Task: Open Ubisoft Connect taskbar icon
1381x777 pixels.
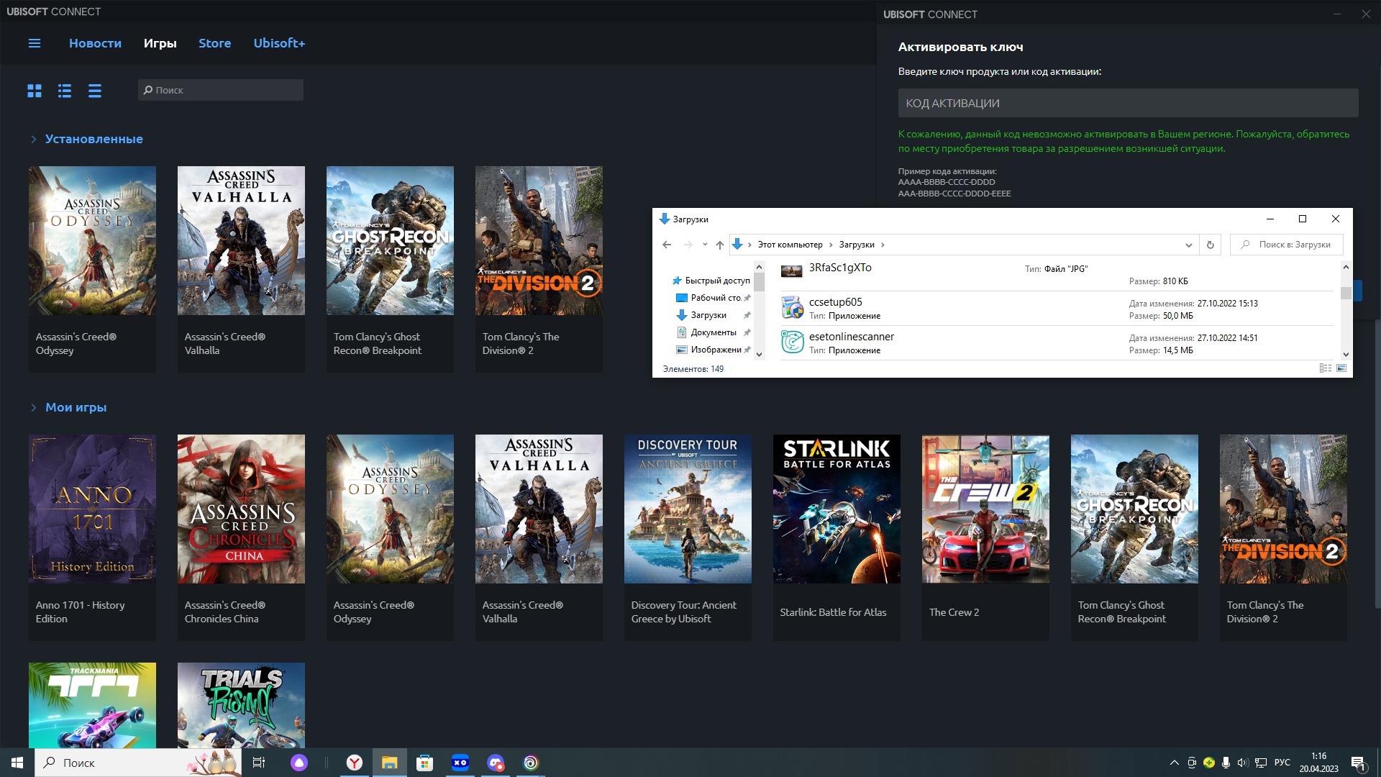Action: (x=531, y=763)
